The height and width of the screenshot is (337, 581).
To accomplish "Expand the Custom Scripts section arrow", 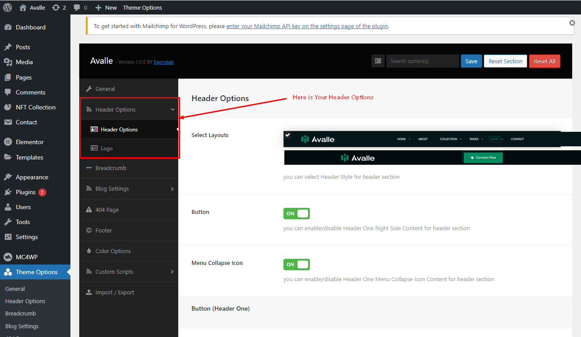I will click(x=172, y=272).
